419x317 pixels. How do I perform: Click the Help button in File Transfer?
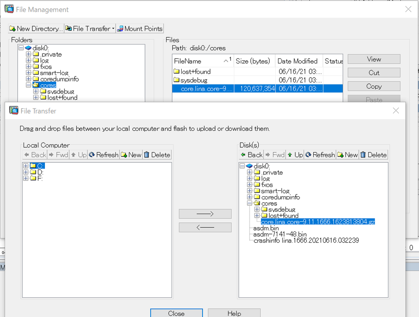[234, 313]
